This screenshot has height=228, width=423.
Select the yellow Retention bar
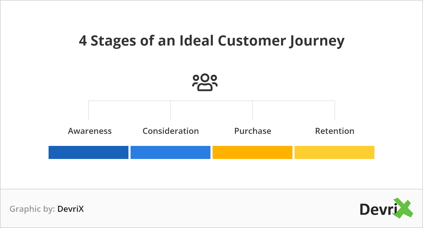click(x=334, y=152)
